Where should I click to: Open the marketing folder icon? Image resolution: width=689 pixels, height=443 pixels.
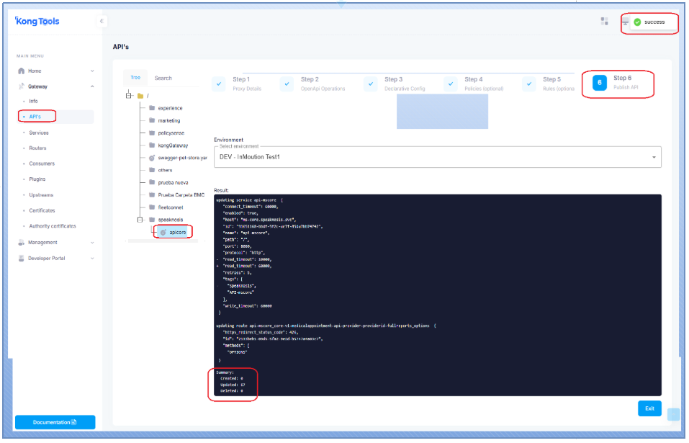pos(152,120)
